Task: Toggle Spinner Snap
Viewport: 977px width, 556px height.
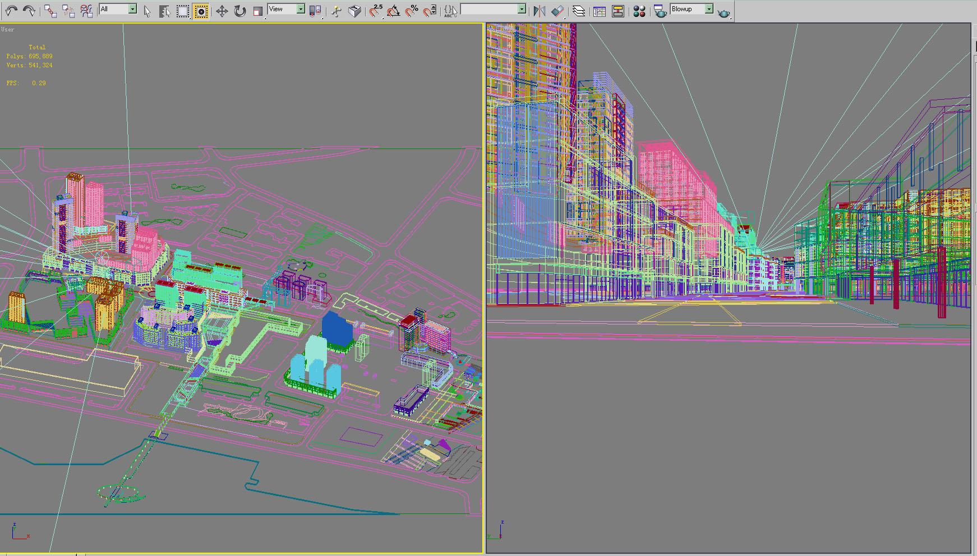Action: click(x=430, y=11)
